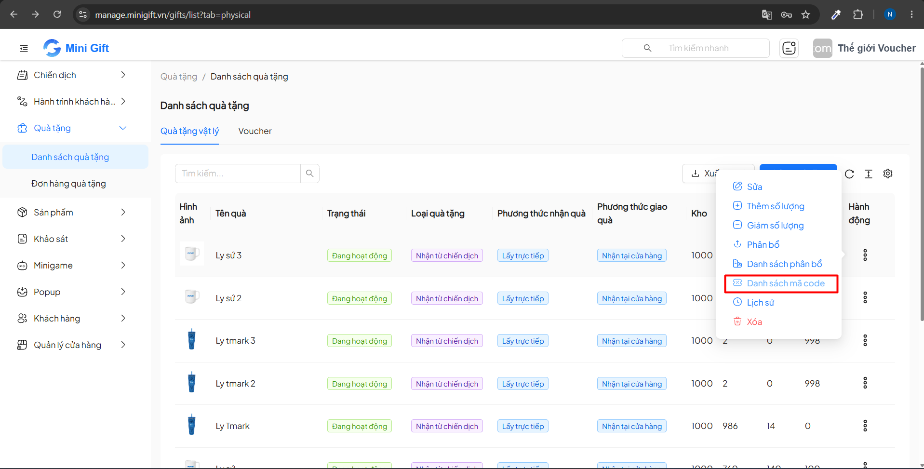Open Danh sách phân bổ menu option
The height and width of the screenshot is (469, 924).
(778, 264)
